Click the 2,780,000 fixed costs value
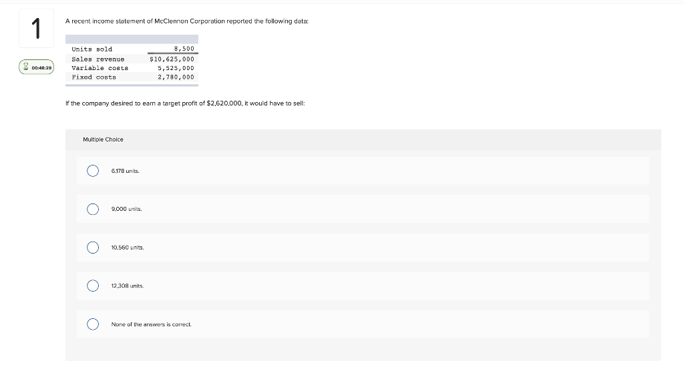Image resolution: width=684 pixels, height=379 pixels. tap(176, 77)
